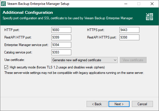Focus the Enterprise Manager service port field
159x111 pixels.
tap(61, 45)
